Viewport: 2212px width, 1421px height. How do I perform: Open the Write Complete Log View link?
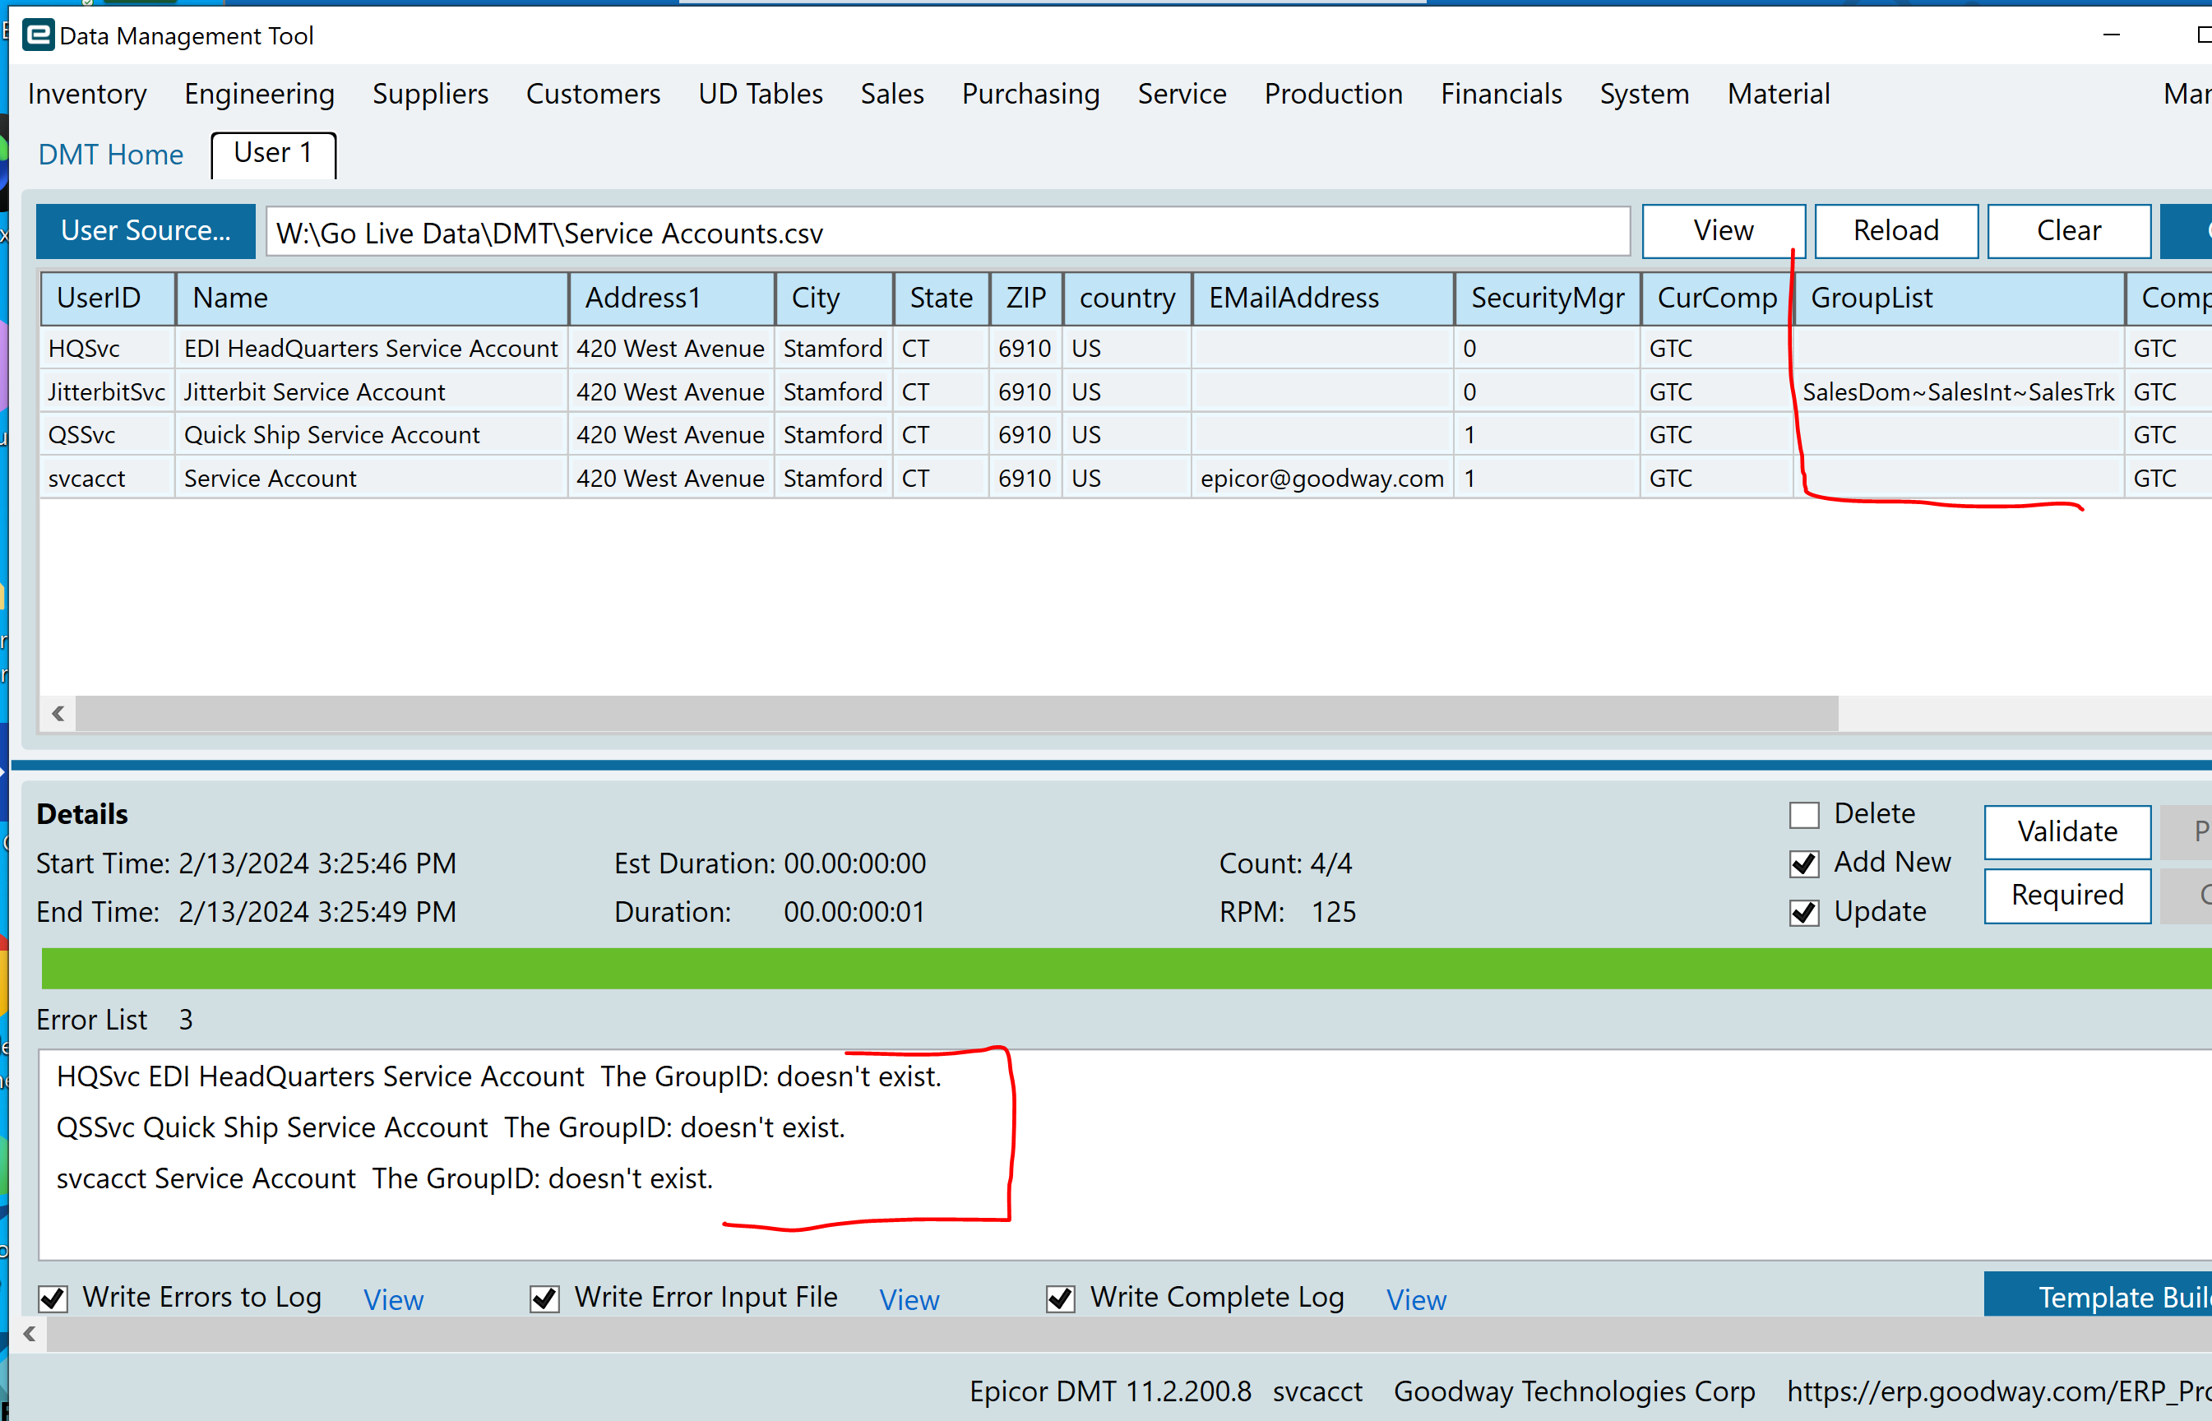pyautogui.click(x=1415, y=1299)
